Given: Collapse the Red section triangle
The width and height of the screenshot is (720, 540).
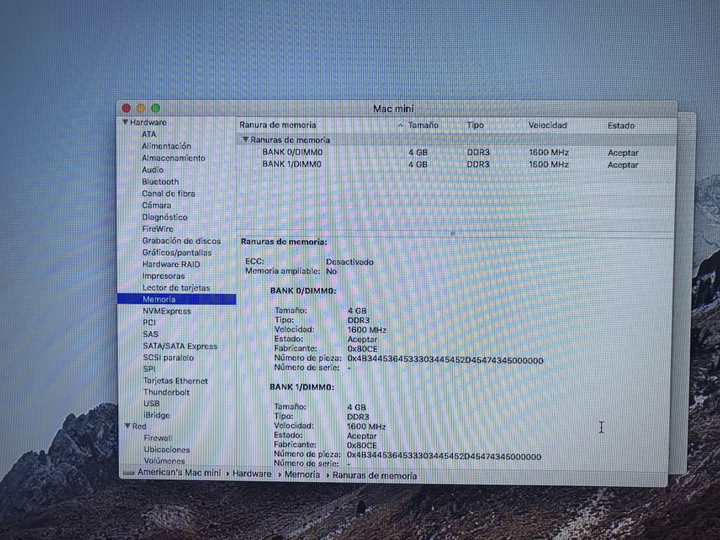Looking at the screenshot, I should pyautogui.click(x=127, y=426).
